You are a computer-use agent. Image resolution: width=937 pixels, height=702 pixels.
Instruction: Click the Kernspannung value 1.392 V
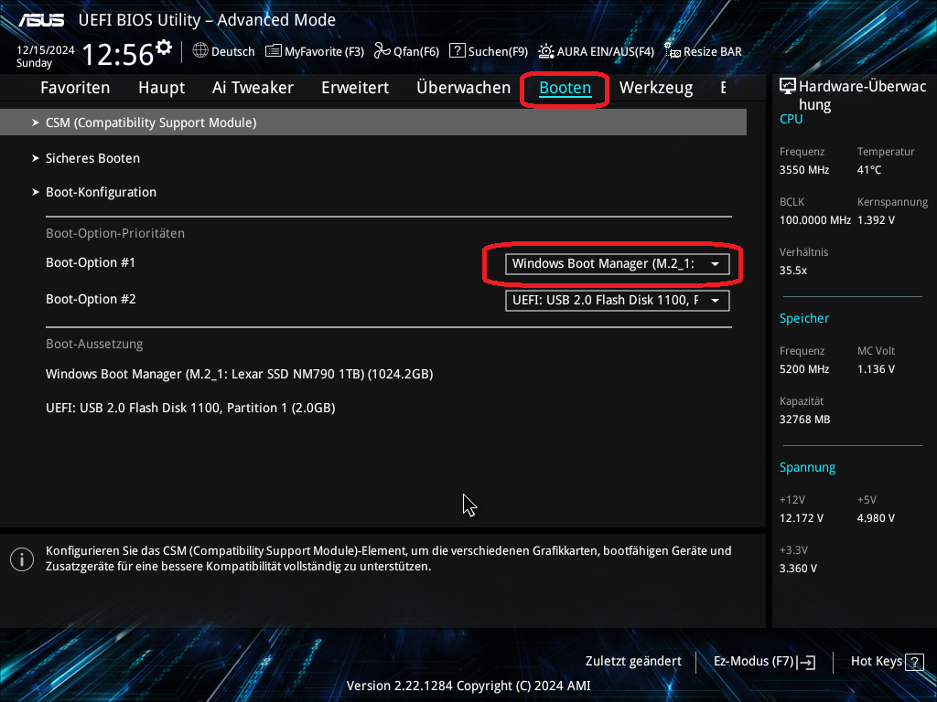876,220
